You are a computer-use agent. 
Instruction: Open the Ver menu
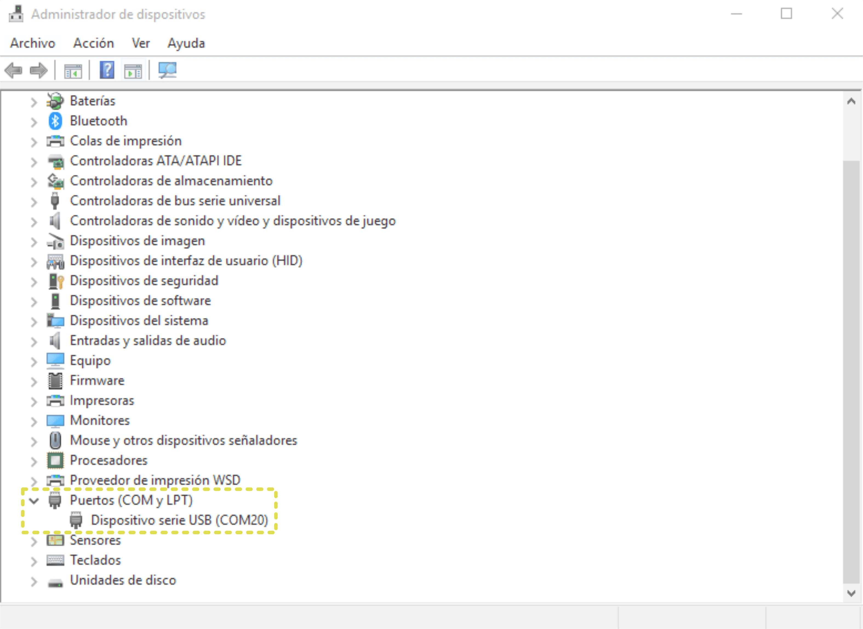coord(141,43)
